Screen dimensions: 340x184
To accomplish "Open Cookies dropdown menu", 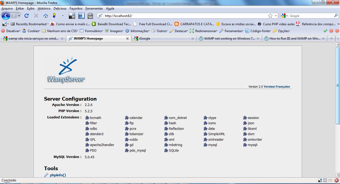I will 31,31.
